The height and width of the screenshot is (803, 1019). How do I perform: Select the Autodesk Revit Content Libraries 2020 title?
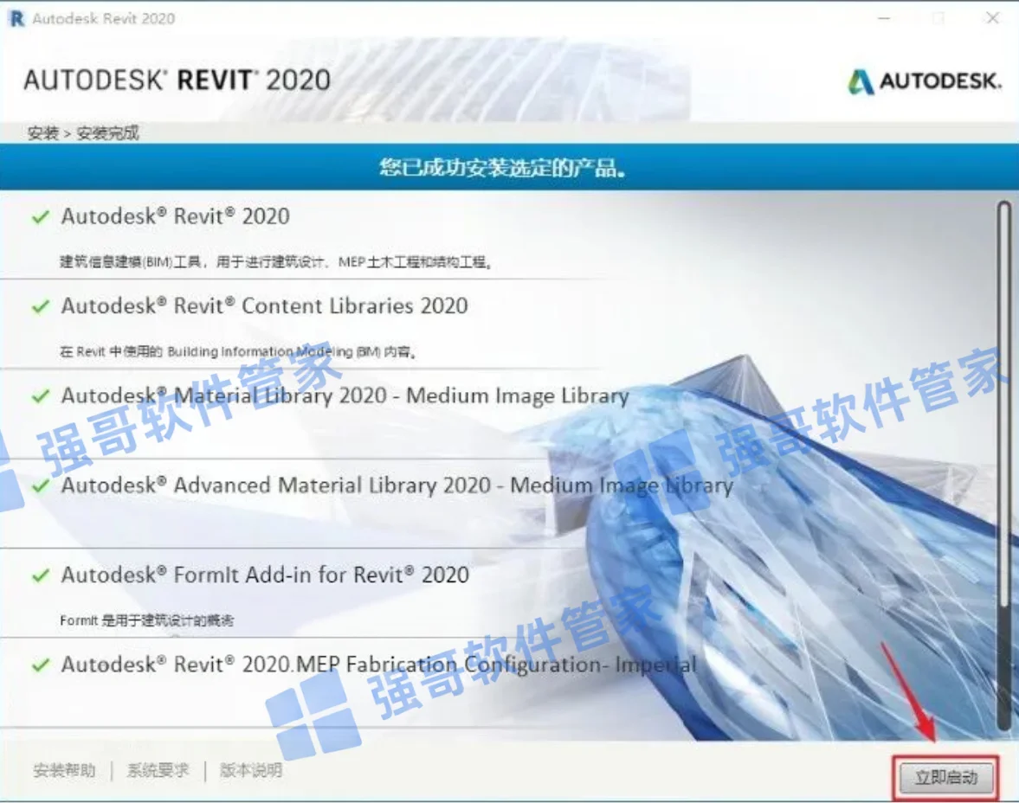click(265, 306)
